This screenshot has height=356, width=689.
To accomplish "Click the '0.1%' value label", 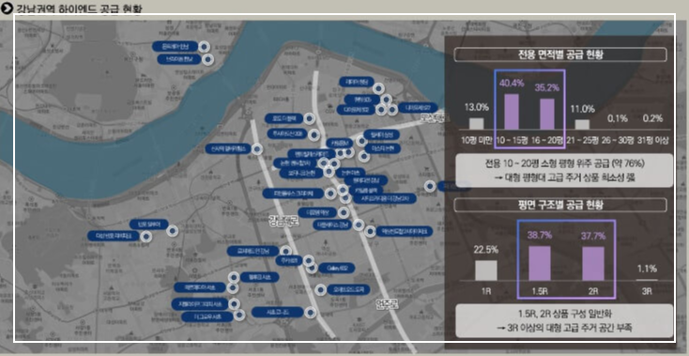I will point(618,118).
